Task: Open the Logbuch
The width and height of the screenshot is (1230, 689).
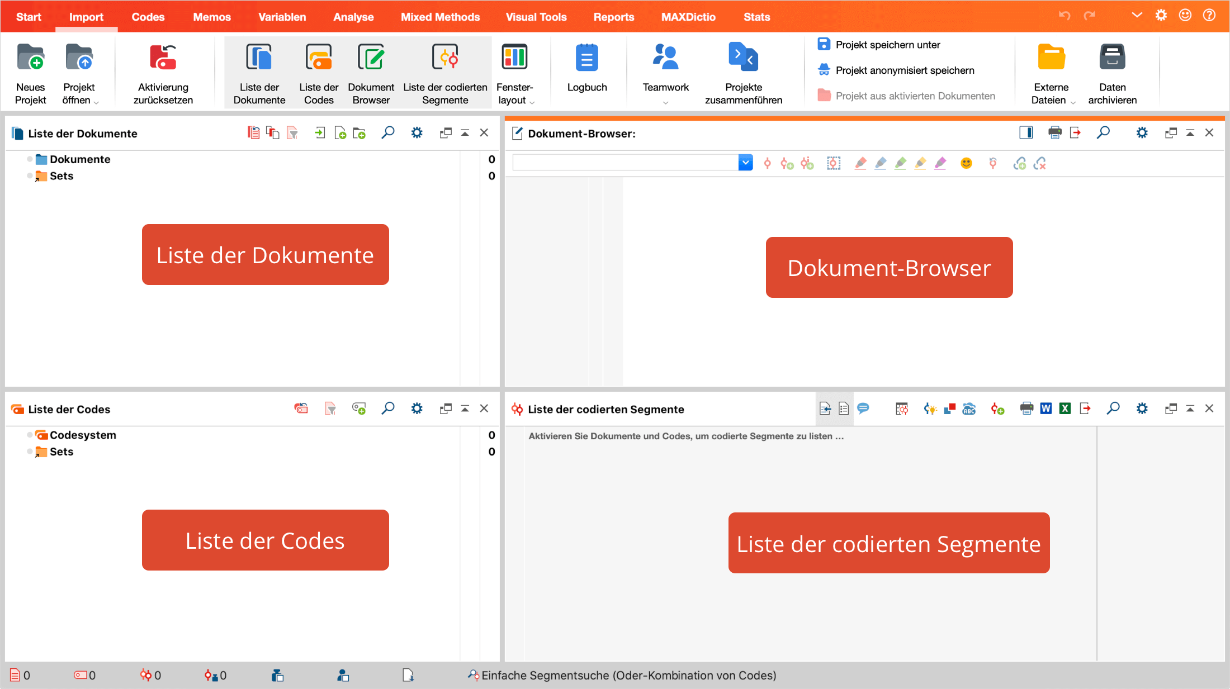Action: pos(587,68)
